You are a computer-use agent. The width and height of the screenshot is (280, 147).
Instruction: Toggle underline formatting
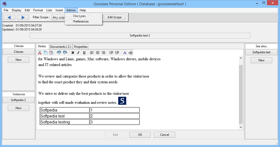84,53
